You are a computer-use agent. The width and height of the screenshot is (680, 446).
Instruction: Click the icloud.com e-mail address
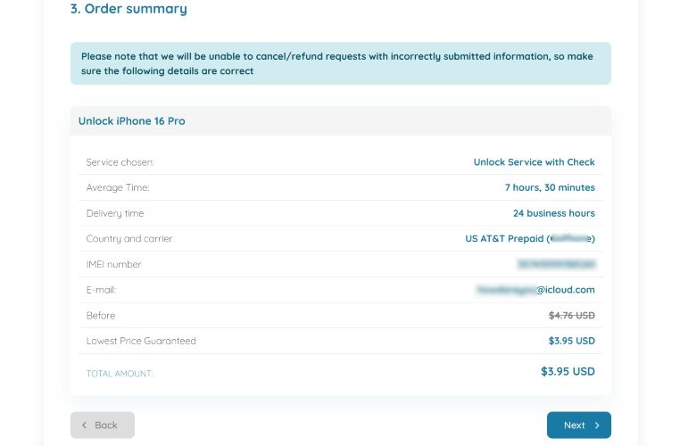pos(535,290)
